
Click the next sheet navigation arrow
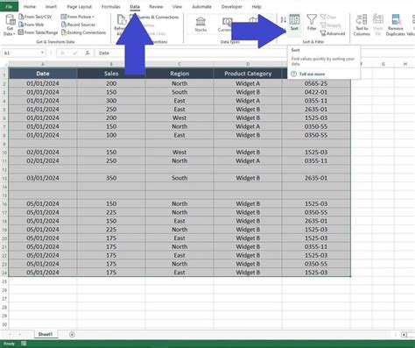20,335
